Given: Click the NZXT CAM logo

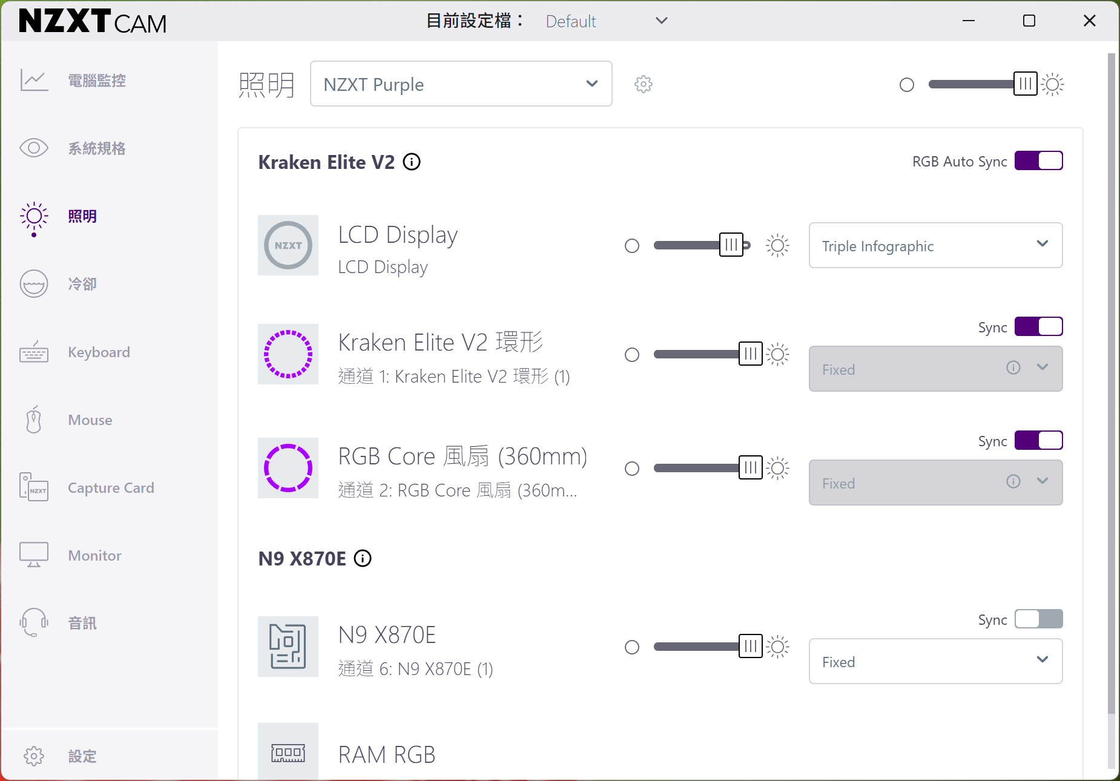Looking at the screenshot, I should click(93, 21).
